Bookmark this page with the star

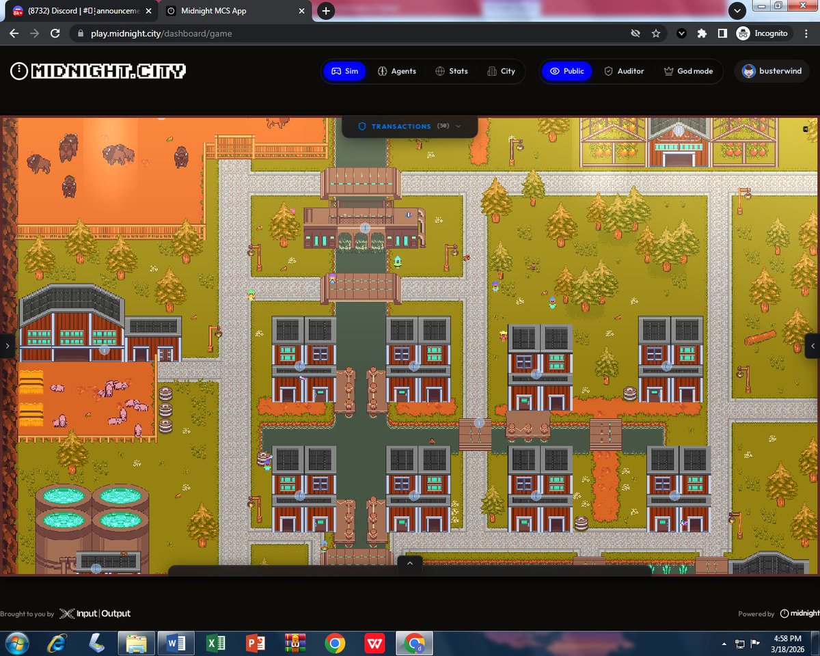pos(656,33)
